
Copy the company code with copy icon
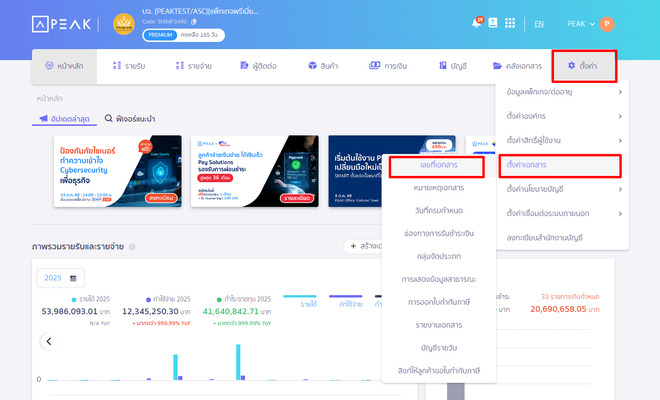[x=194, y=21]
